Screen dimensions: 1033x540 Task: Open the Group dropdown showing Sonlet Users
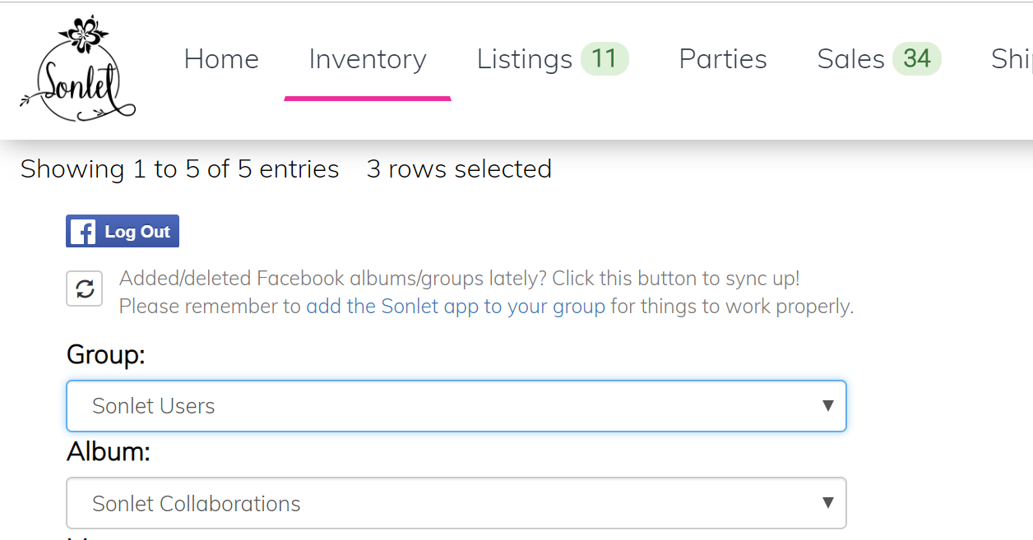click(x=444, y=406)
